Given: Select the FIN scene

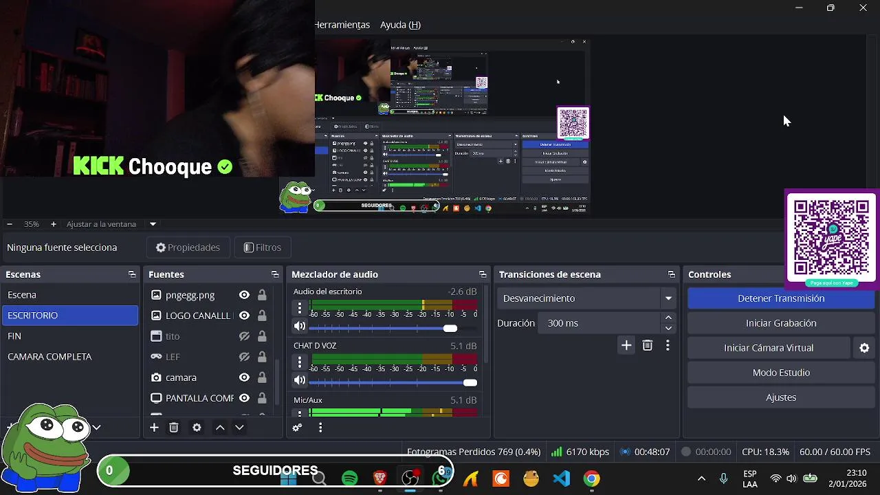Looking at the screenshot, I should click(x=69, y=336).
